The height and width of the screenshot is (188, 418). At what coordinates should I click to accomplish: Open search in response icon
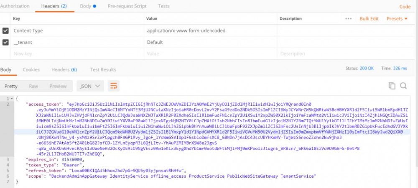[x=403, y=86]
